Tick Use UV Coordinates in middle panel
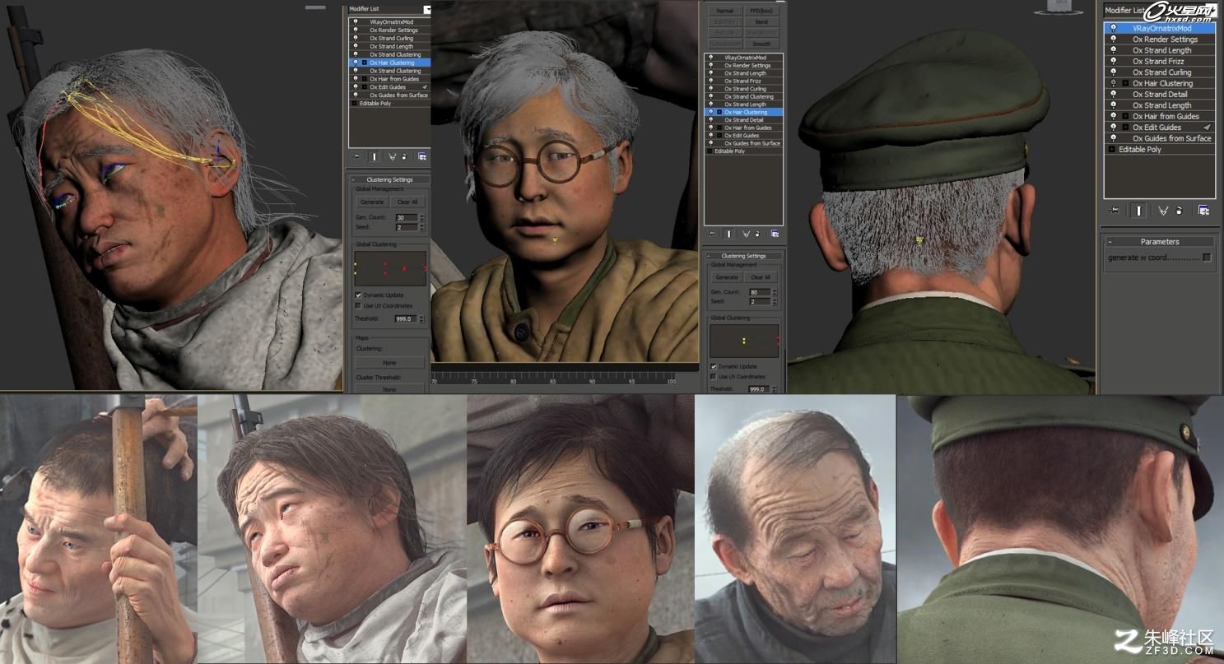The width and height of the screenshot is (1224, 664). (714, 376)
